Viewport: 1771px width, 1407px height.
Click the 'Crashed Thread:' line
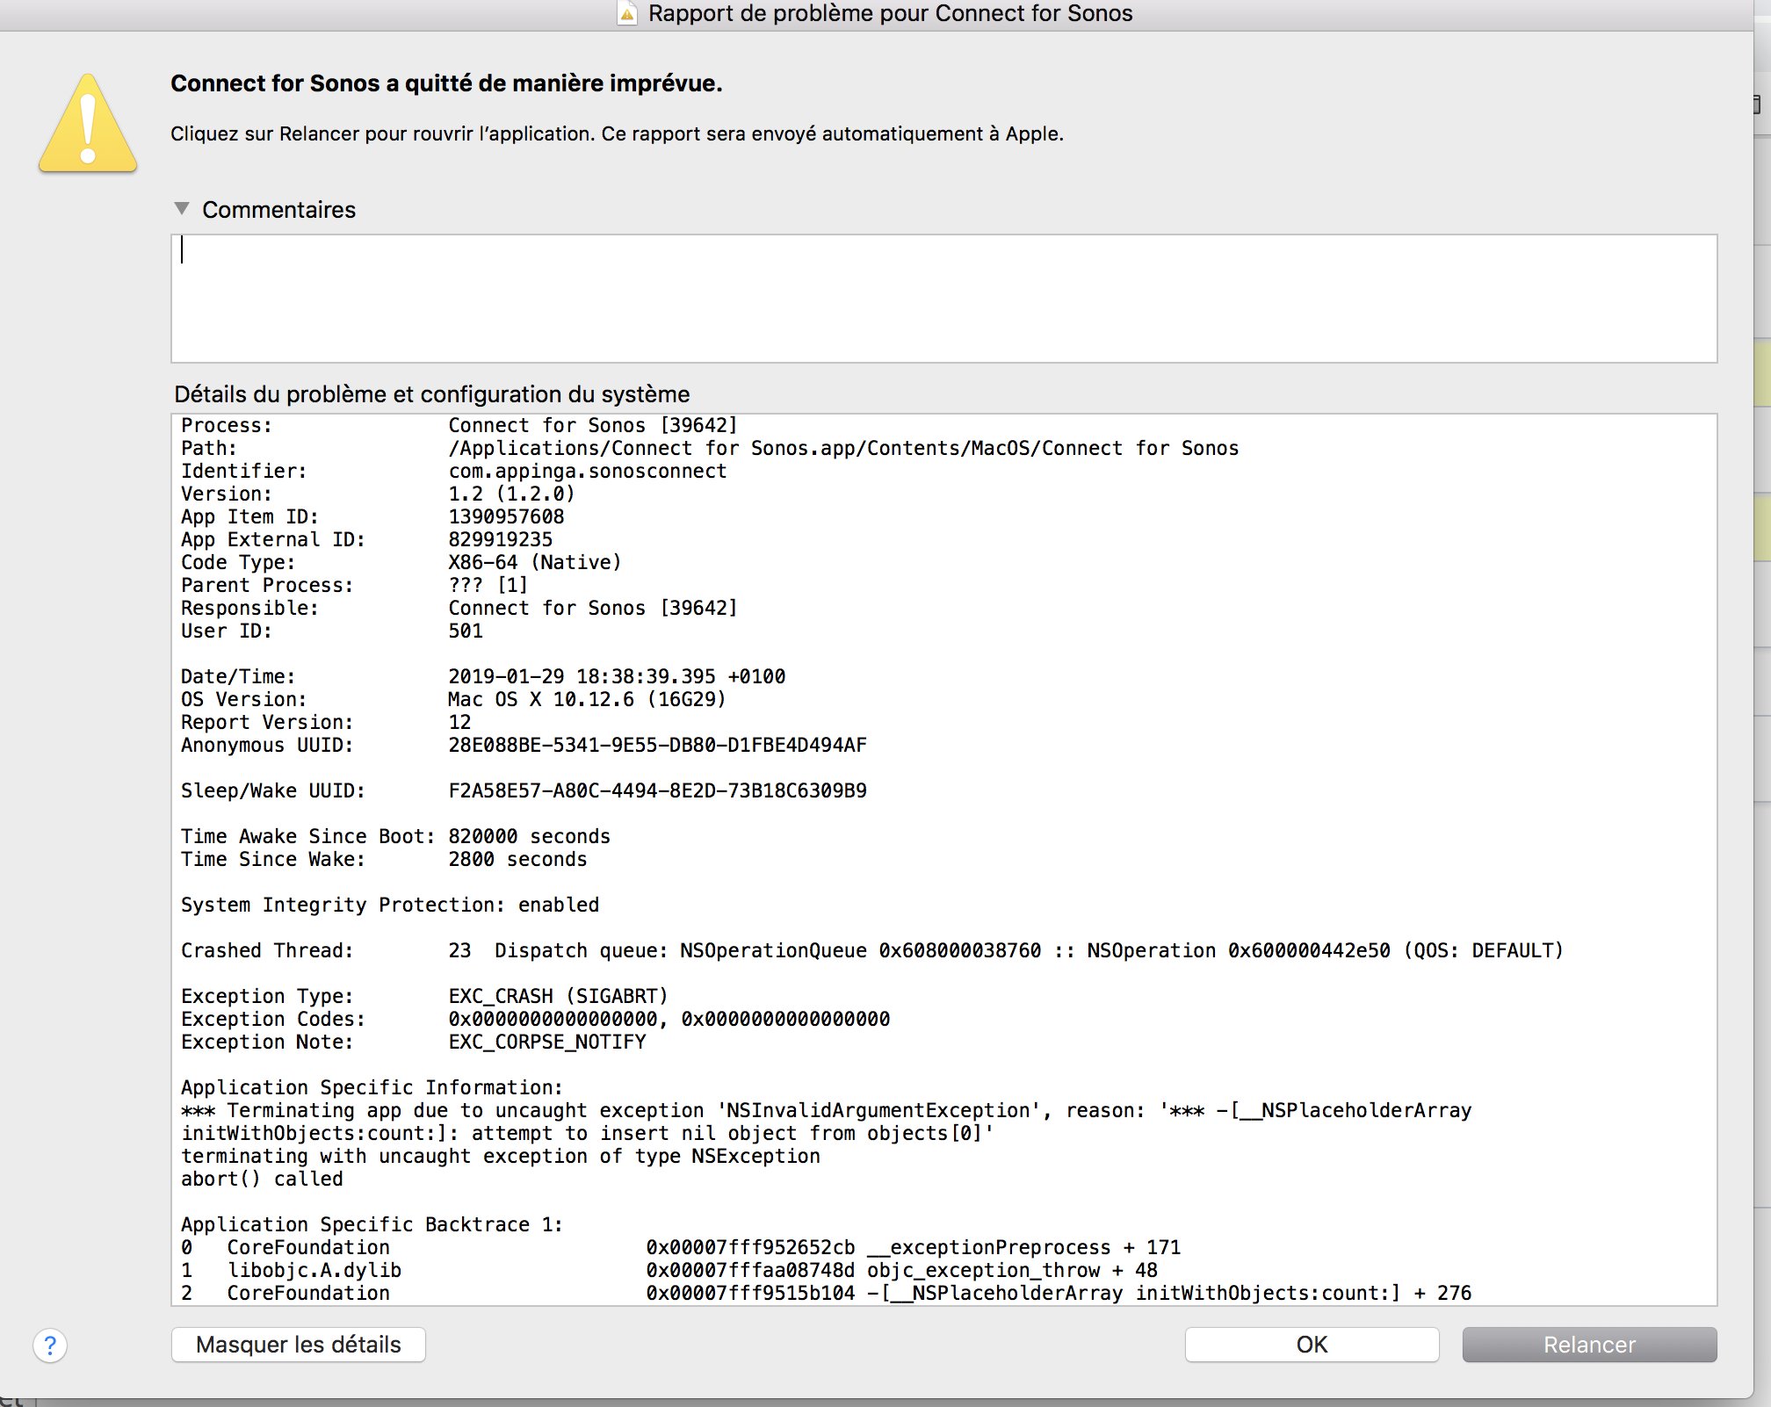(871, 950)
